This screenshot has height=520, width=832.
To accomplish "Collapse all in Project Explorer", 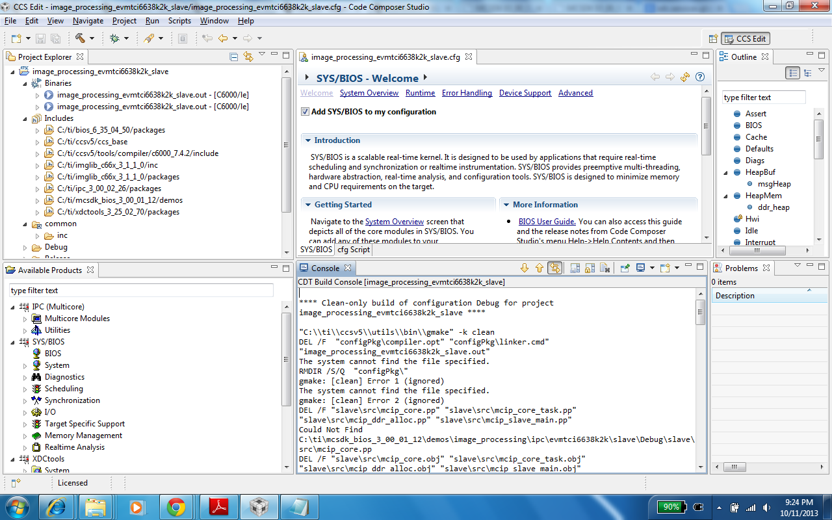I will coord(234,57).
